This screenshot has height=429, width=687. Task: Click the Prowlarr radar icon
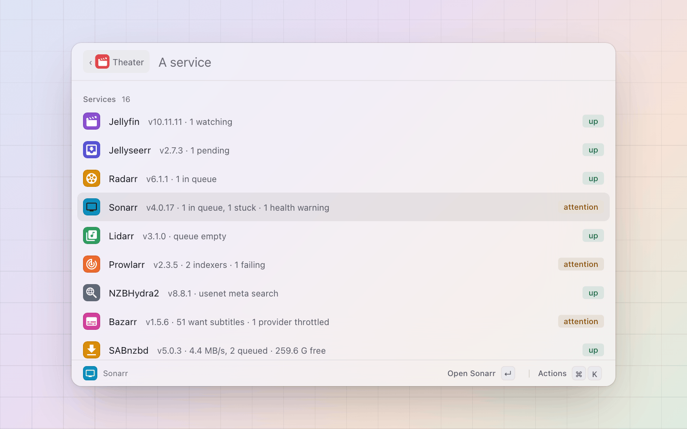tap(92, 264)
